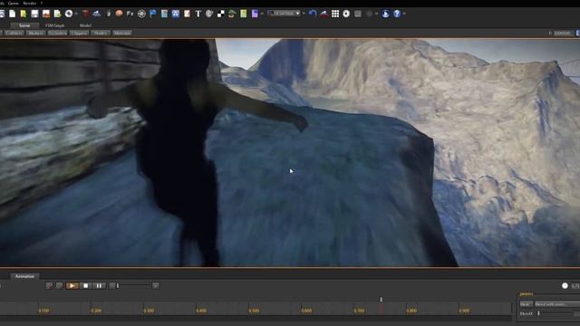The image size is (580, 326).
Task: Click the blue round play icon
Action: click(385, 14)
